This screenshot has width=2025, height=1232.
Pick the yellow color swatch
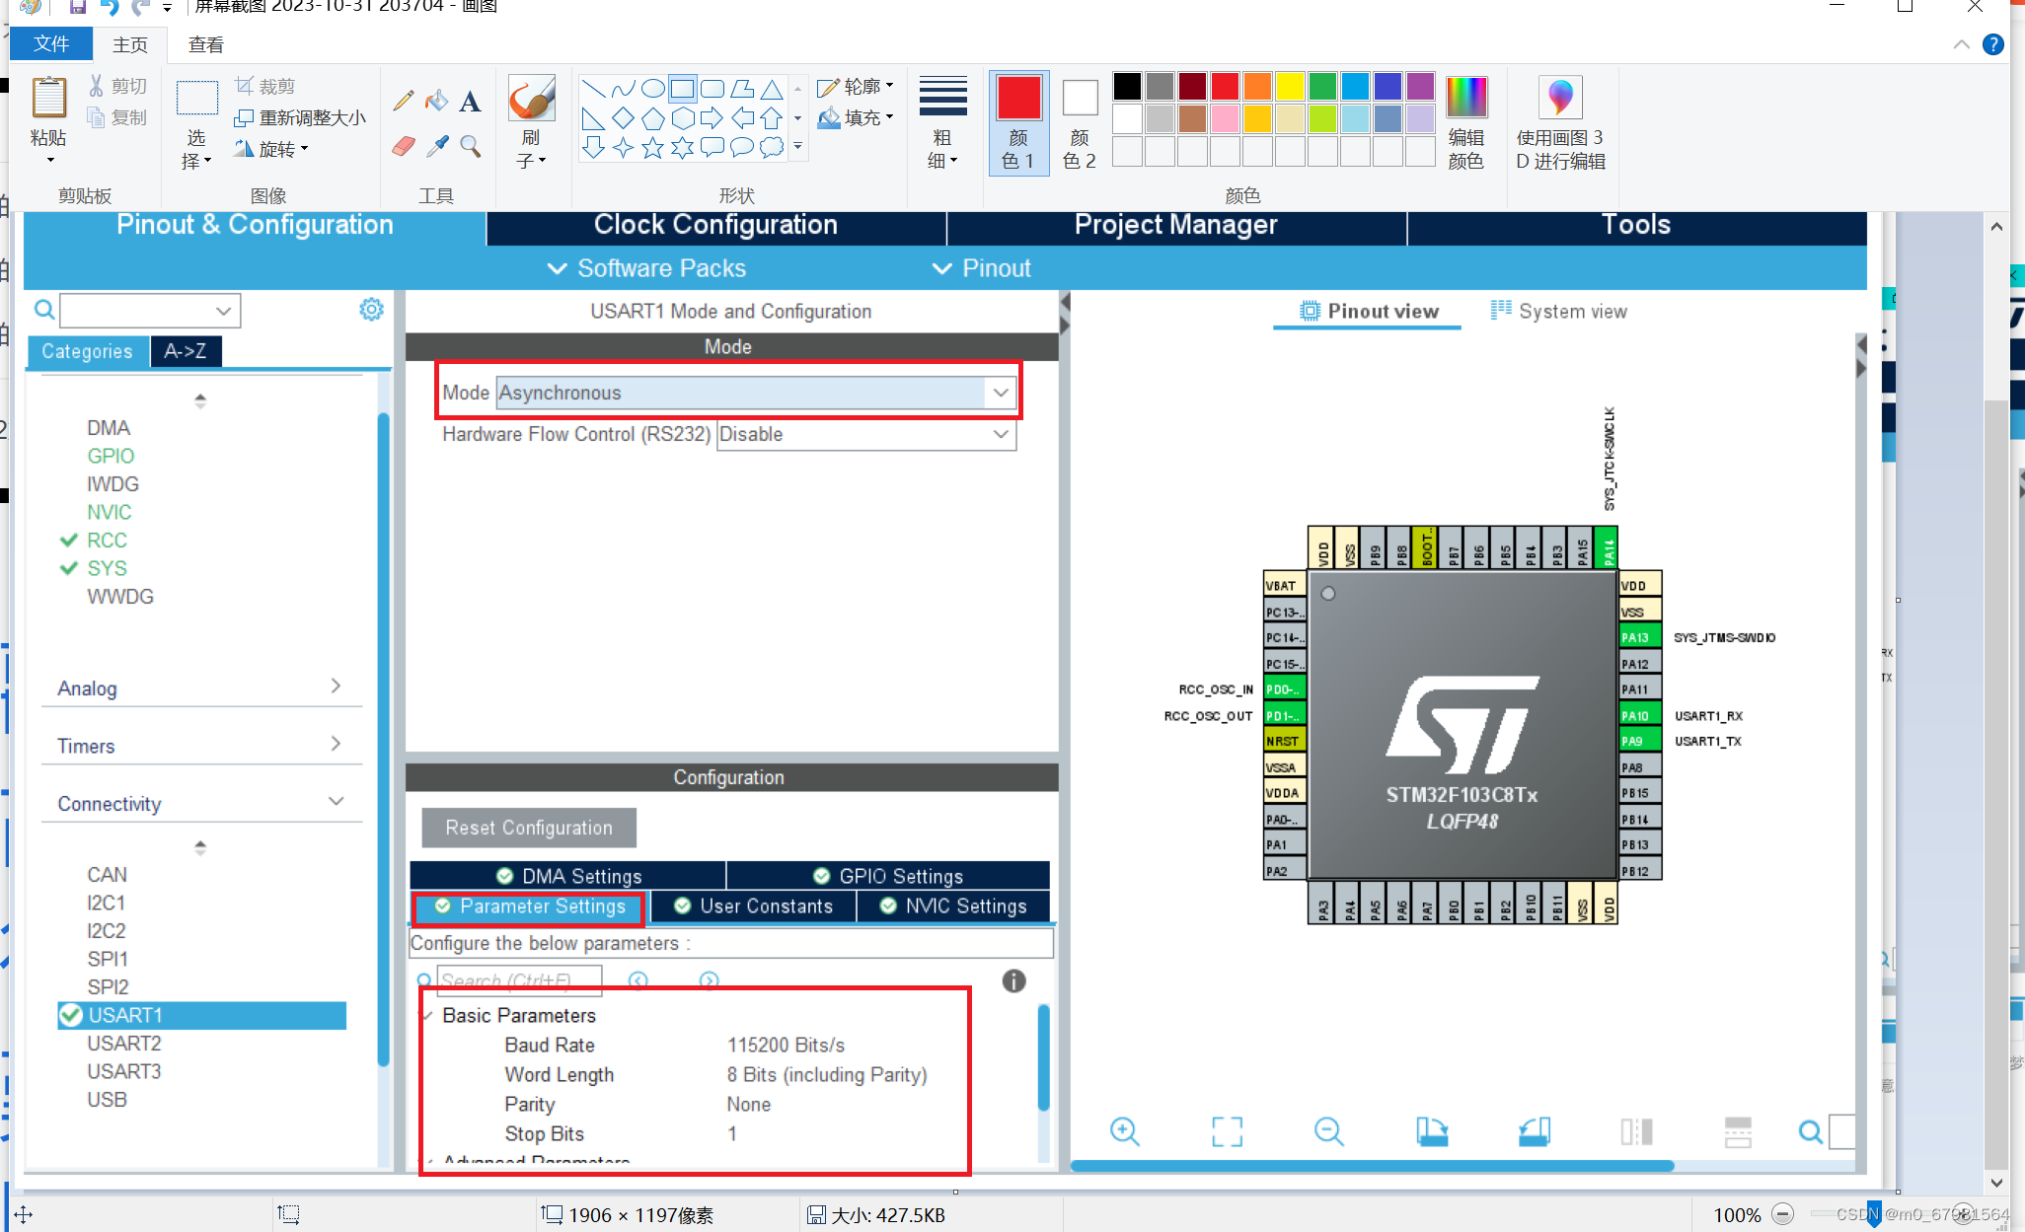(1290, 87)
